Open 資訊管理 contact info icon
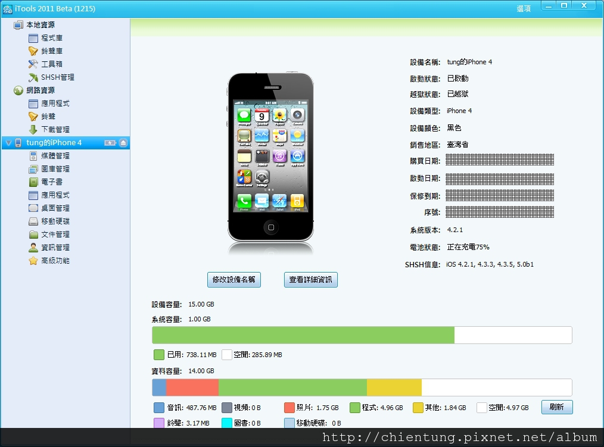Image resolution: width=604 pixels, height=447 pixels. pos(33,248)
